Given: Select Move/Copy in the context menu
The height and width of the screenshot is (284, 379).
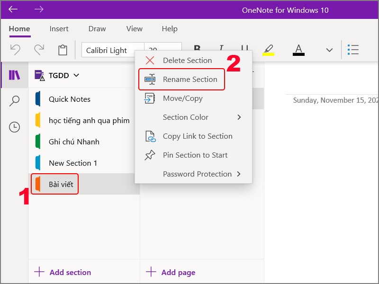Looking at the screenshot, I should (x=193, y=98).
